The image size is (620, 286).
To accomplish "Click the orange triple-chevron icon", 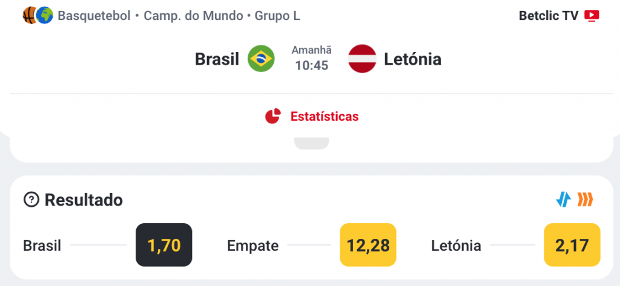I will [585, 199].
